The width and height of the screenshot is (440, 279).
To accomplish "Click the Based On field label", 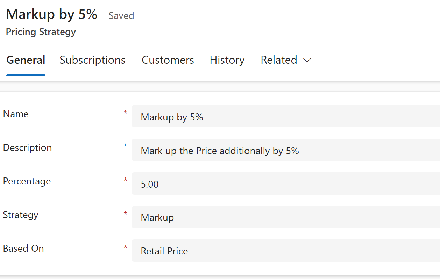I will point(23,249).
